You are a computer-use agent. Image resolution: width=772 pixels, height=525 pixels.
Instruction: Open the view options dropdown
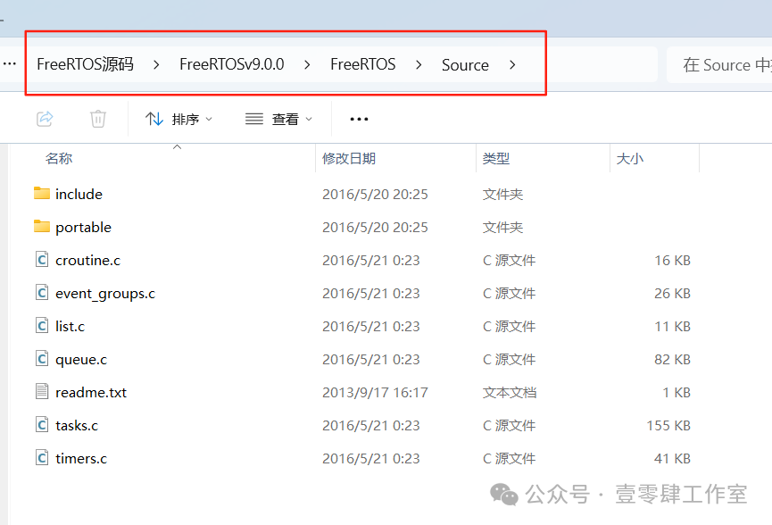[278, 119]
